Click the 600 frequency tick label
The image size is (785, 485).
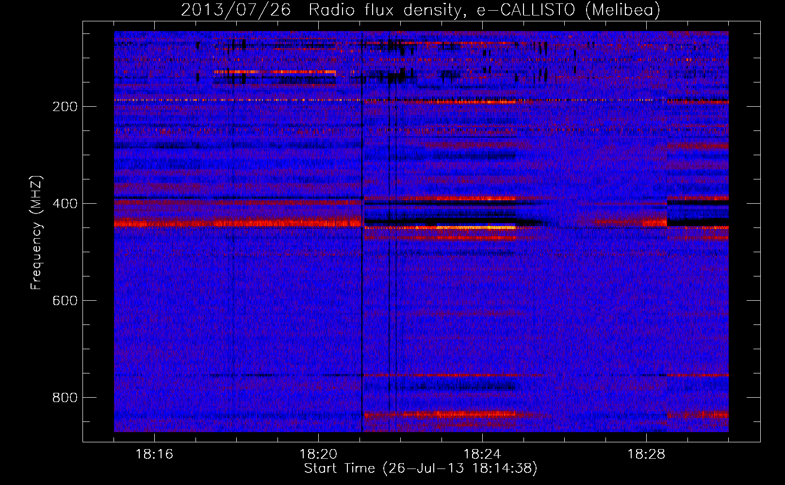65,301
